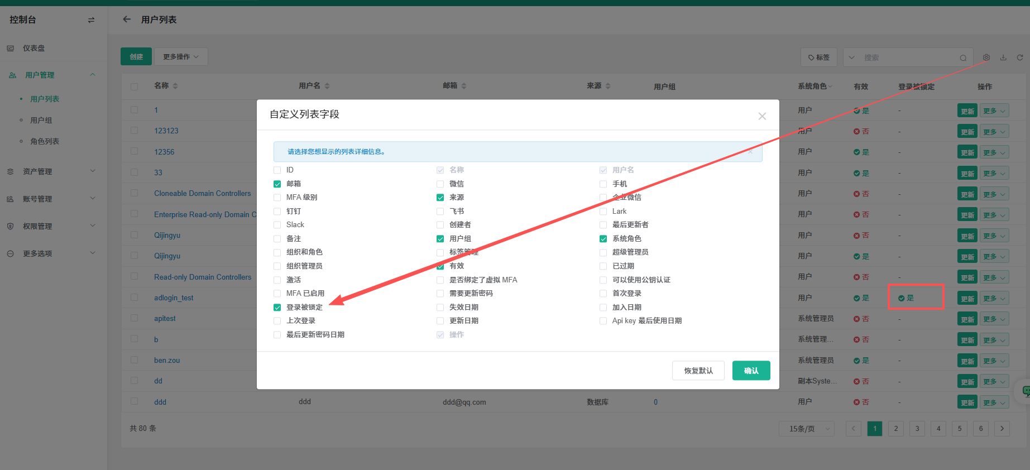
Task: Check the 手机 field checkbox
Action: (603, 184)
